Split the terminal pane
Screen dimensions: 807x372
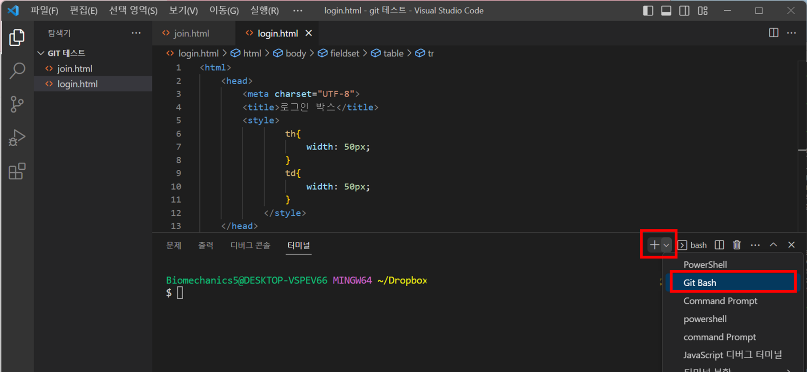(719, 245)
